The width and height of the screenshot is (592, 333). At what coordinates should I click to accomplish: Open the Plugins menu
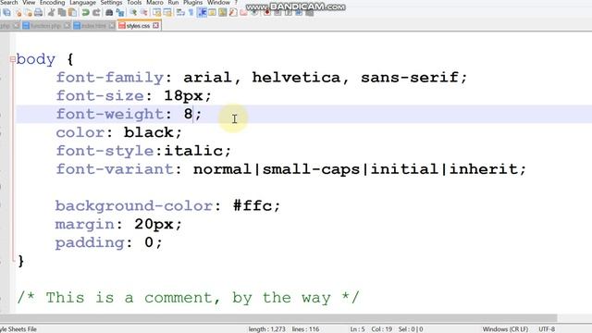coord(192,3)
